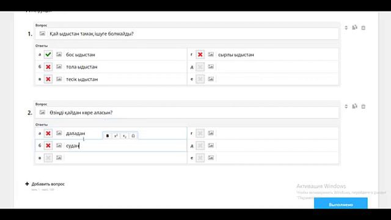Add image to answer 'даладан'
Image resolution: width=391 pixels, height=220 pixels.
tap(59, 133)
